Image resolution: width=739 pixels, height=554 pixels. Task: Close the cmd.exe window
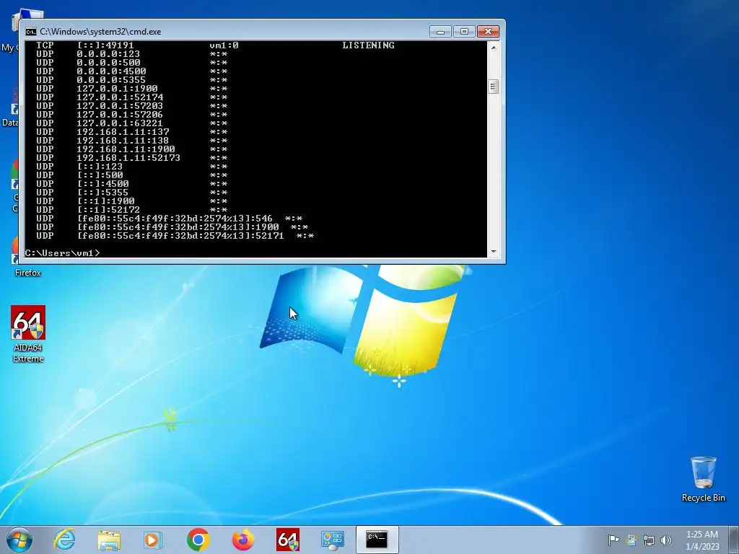(x=488, y=32)
